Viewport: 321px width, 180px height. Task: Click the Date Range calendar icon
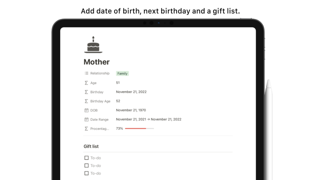(86, 120)
